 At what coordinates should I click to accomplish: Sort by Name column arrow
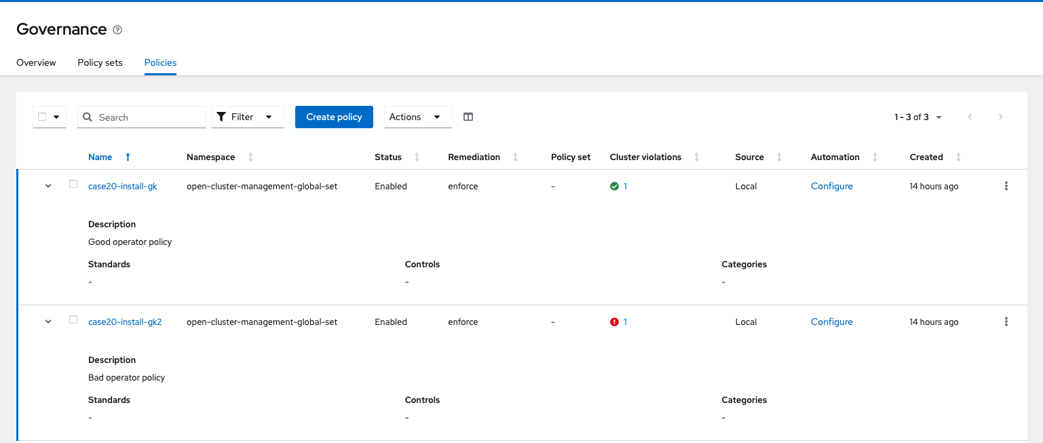point(128,157)
